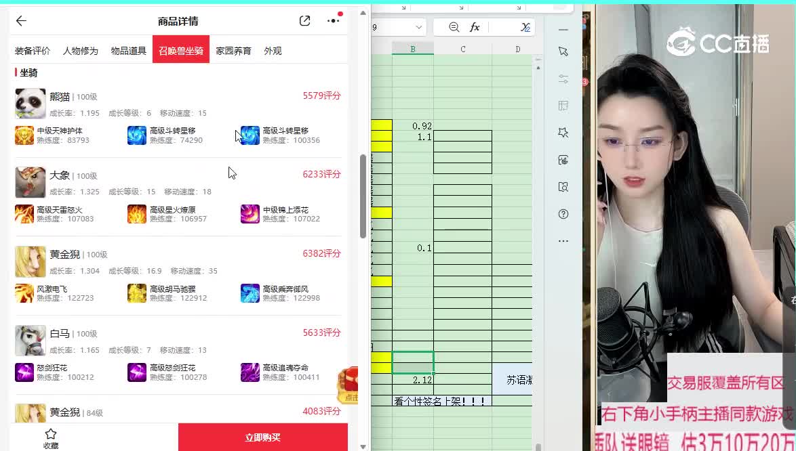Image resolution: width=796 pixels, height=451 pixels.
Task: Click the 立即购买 buy button
Action: coord(263,437)
